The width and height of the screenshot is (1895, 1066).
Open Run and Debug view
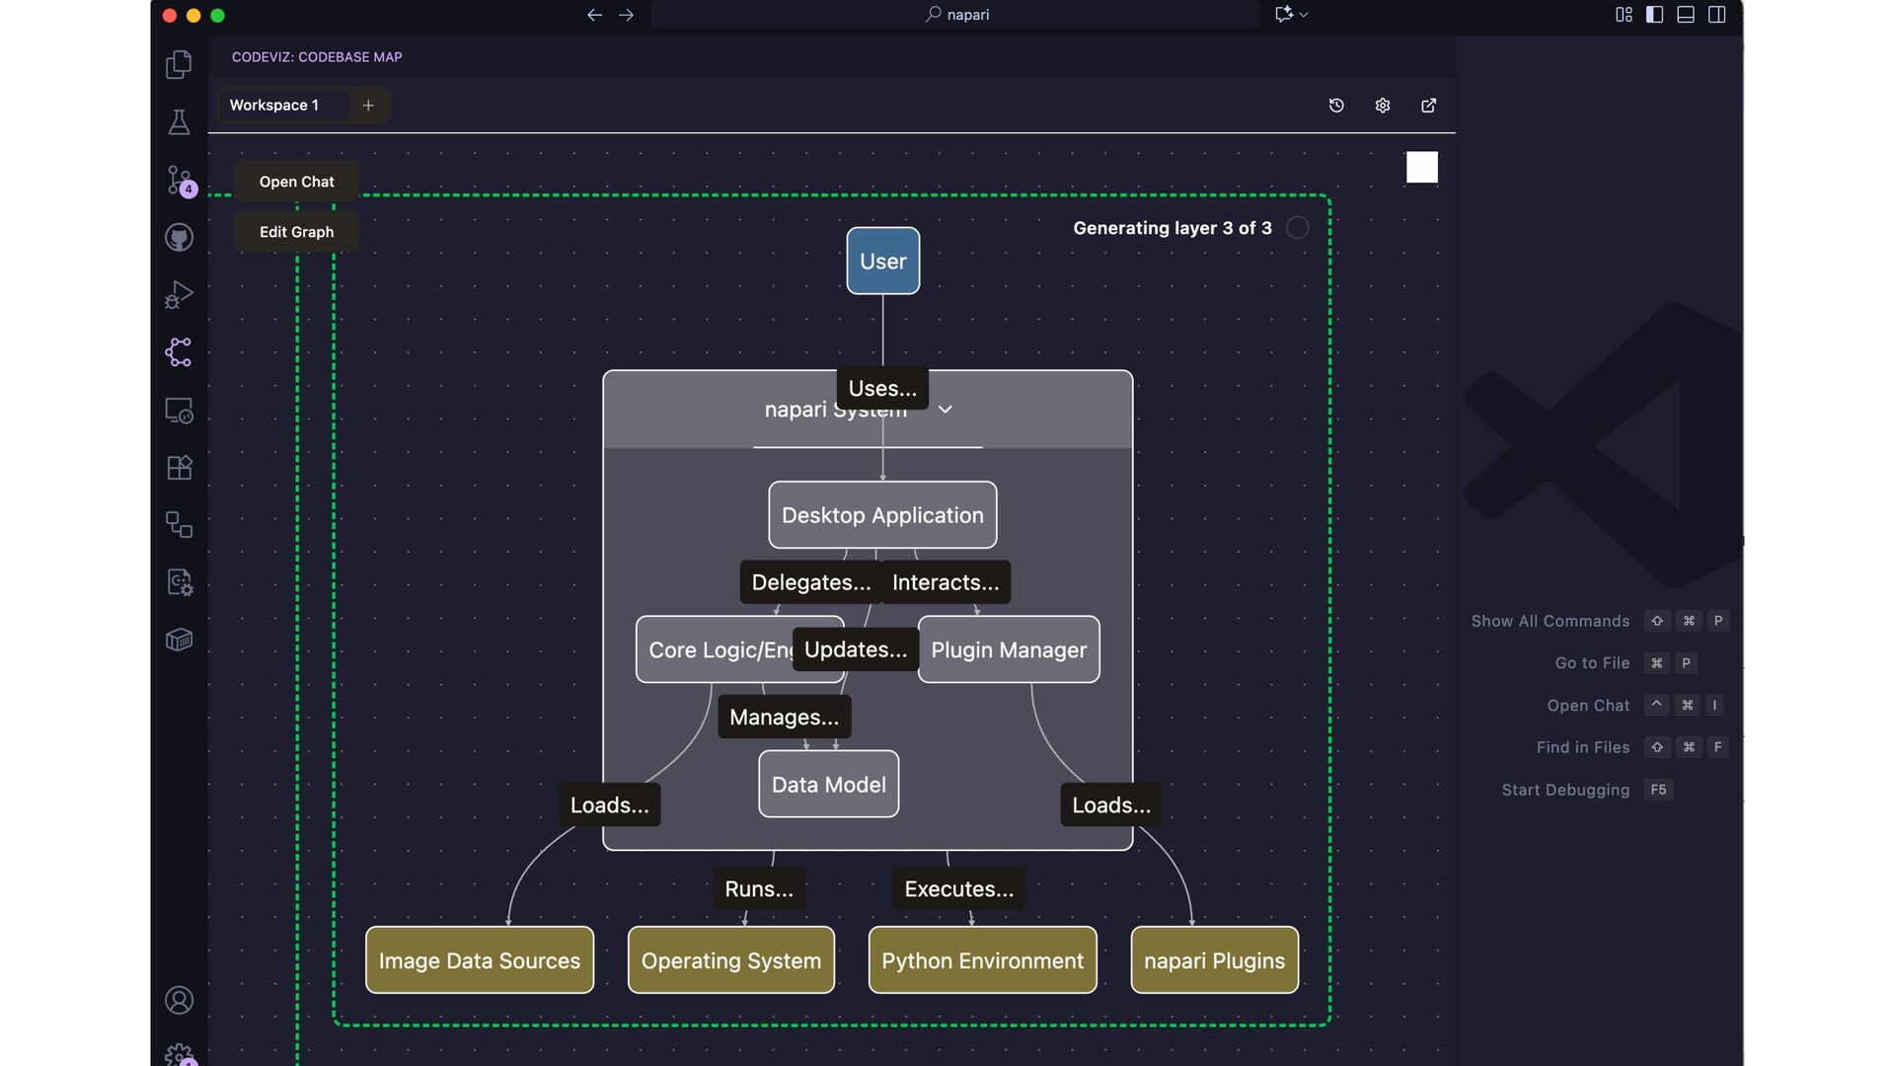tap(179, 294)
